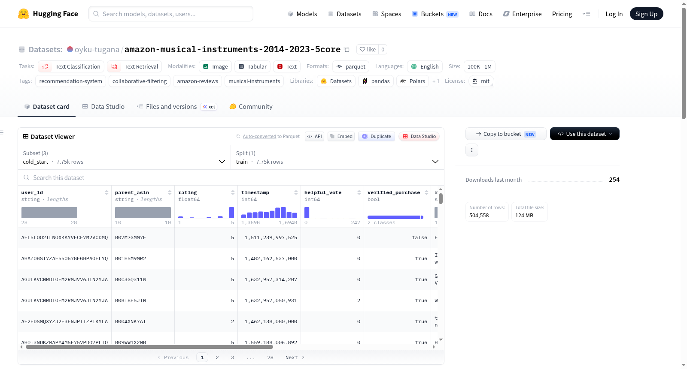687x369 pixels.
Task: Sort the verified_purchase column
Action: pos(426,192)
